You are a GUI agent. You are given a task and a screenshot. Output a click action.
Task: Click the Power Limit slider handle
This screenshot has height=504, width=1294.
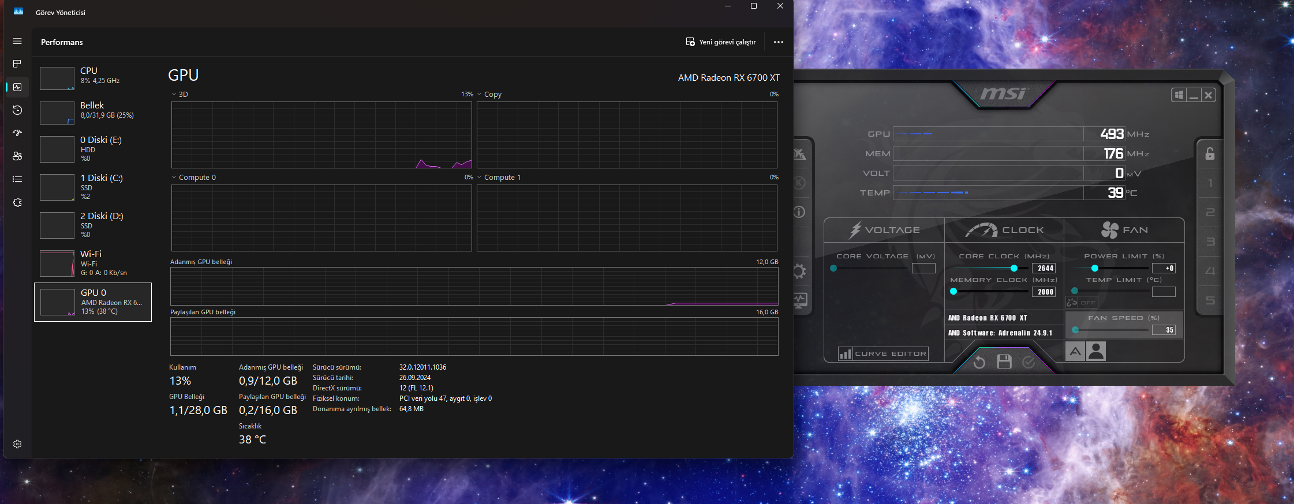(x=1095, y=268)
